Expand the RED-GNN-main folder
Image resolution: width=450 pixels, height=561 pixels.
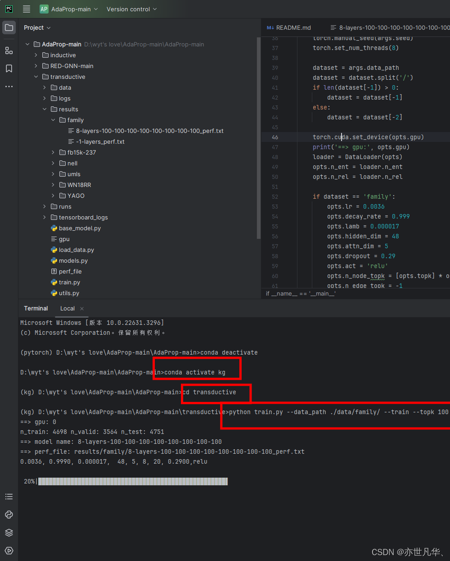click(36, 66)
